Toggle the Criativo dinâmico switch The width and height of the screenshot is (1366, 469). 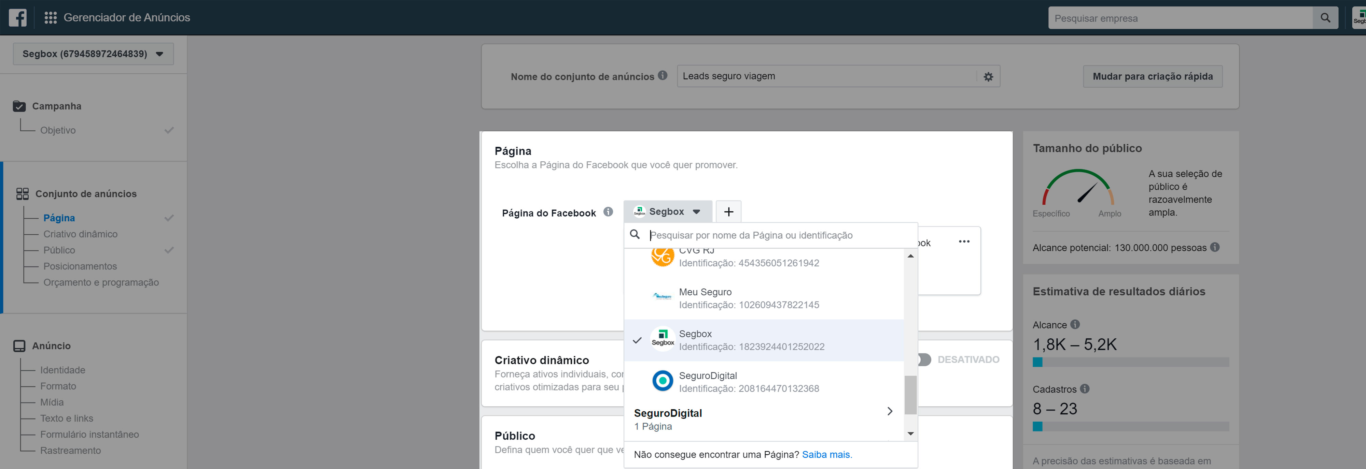(x=924, y=360)
